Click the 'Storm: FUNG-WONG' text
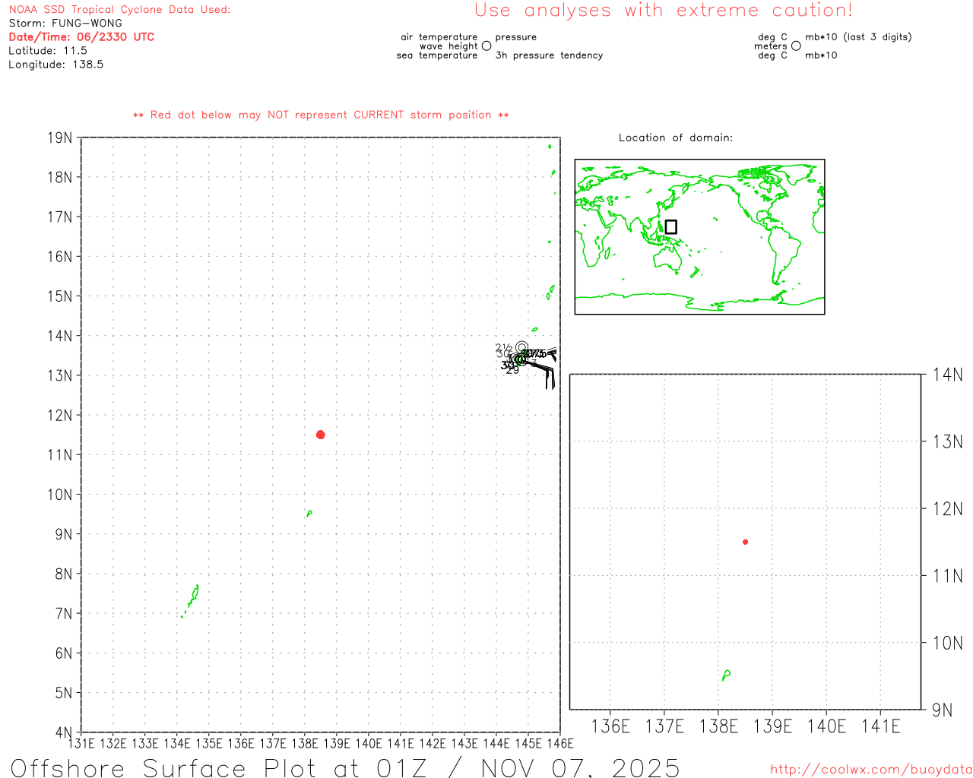The height and width of the screenshot is (778, 973). coord(65,24)
